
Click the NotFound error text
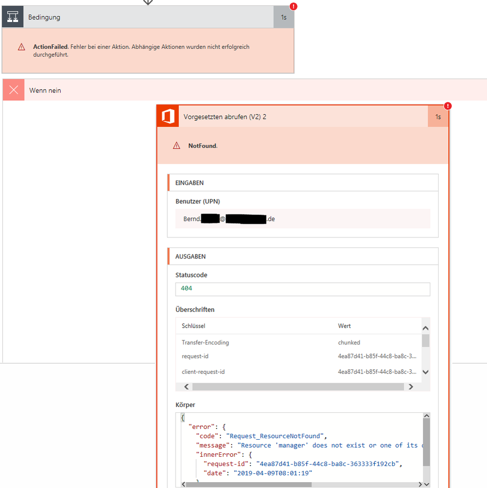(203, 146)
